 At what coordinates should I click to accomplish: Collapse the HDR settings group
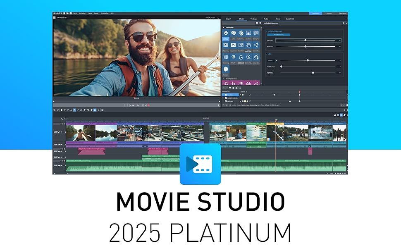coord(267,54)
